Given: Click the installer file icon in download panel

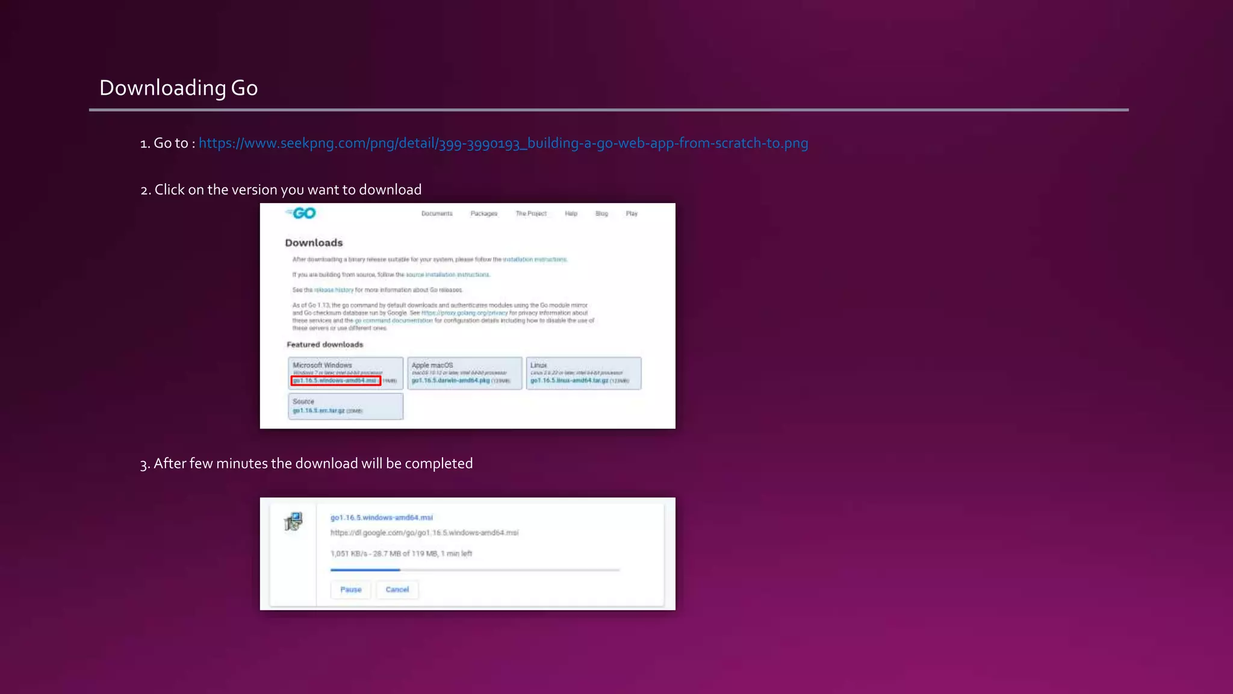Looking at the screenshot, I should click(293, 521).
